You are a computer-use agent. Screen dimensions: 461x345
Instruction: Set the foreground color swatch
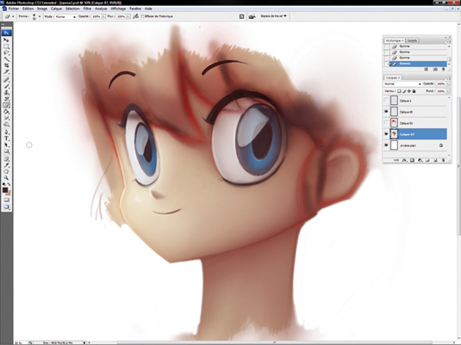(x=5, y=190)
